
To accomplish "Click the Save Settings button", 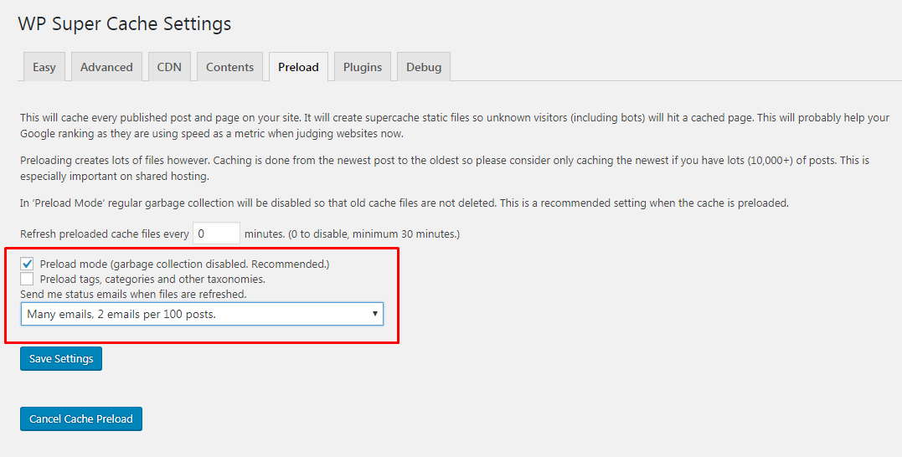I will click(61, 358).
